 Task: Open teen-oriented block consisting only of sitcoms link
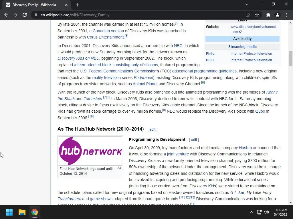click(116, 65)
